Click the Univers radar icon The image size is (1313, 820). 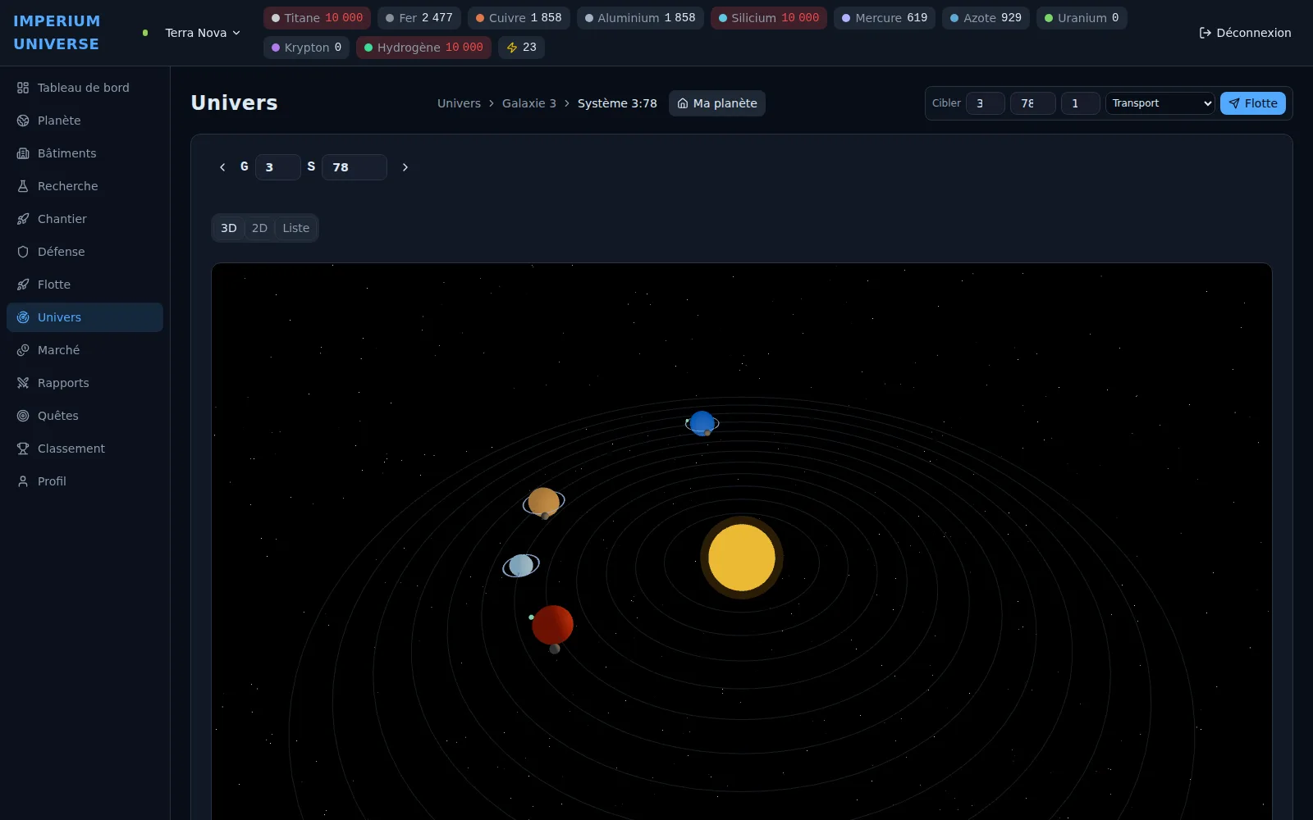[23, 317]
